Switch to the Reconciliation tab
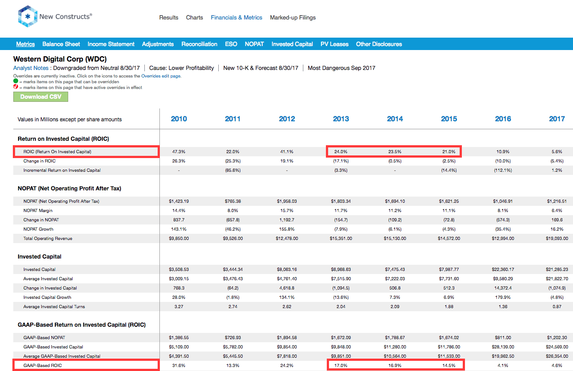The width and height of the screenshot is (573, 371). coord(199,44)
